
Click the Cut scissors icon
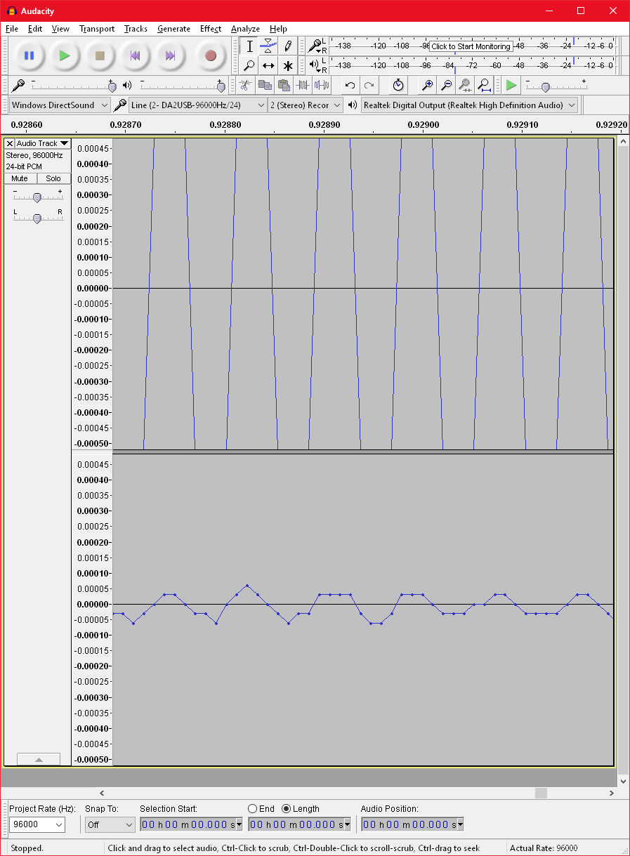pos(245,85)
